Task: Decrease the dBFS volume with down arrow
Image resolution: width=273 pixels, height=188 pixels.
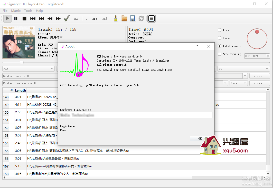Action: click(x=268, y=57)
